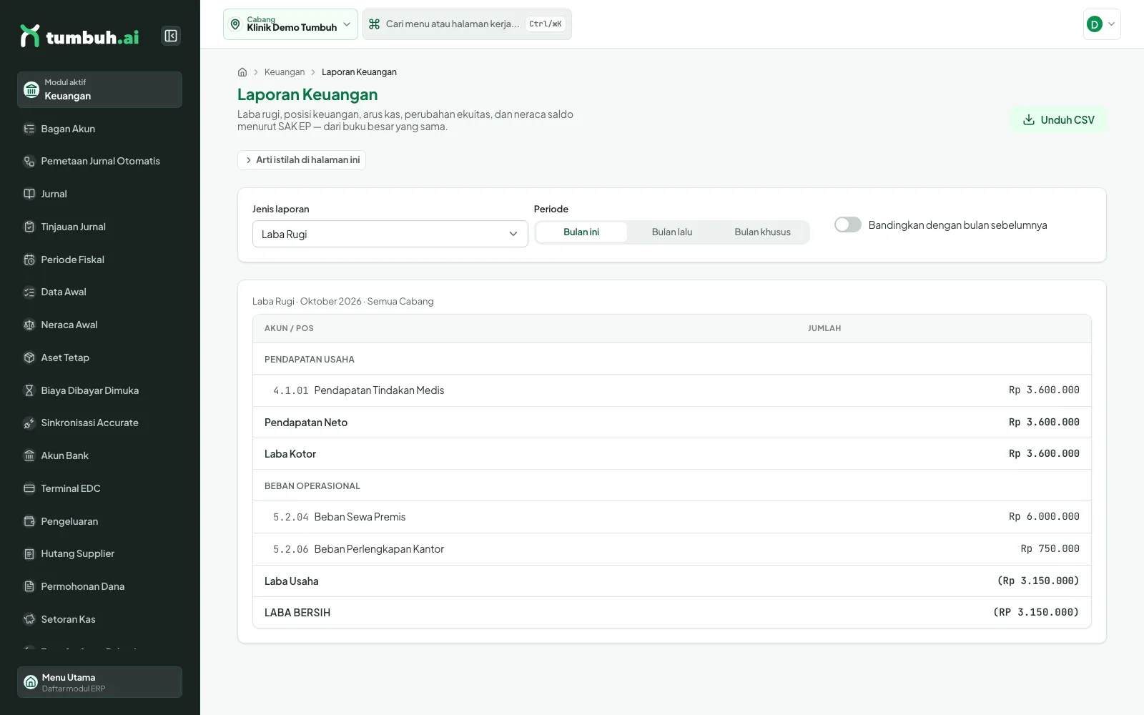Click the Hutang Supplier receipt icon
This screenshot has height=715, width=1144.
point(29,553)
